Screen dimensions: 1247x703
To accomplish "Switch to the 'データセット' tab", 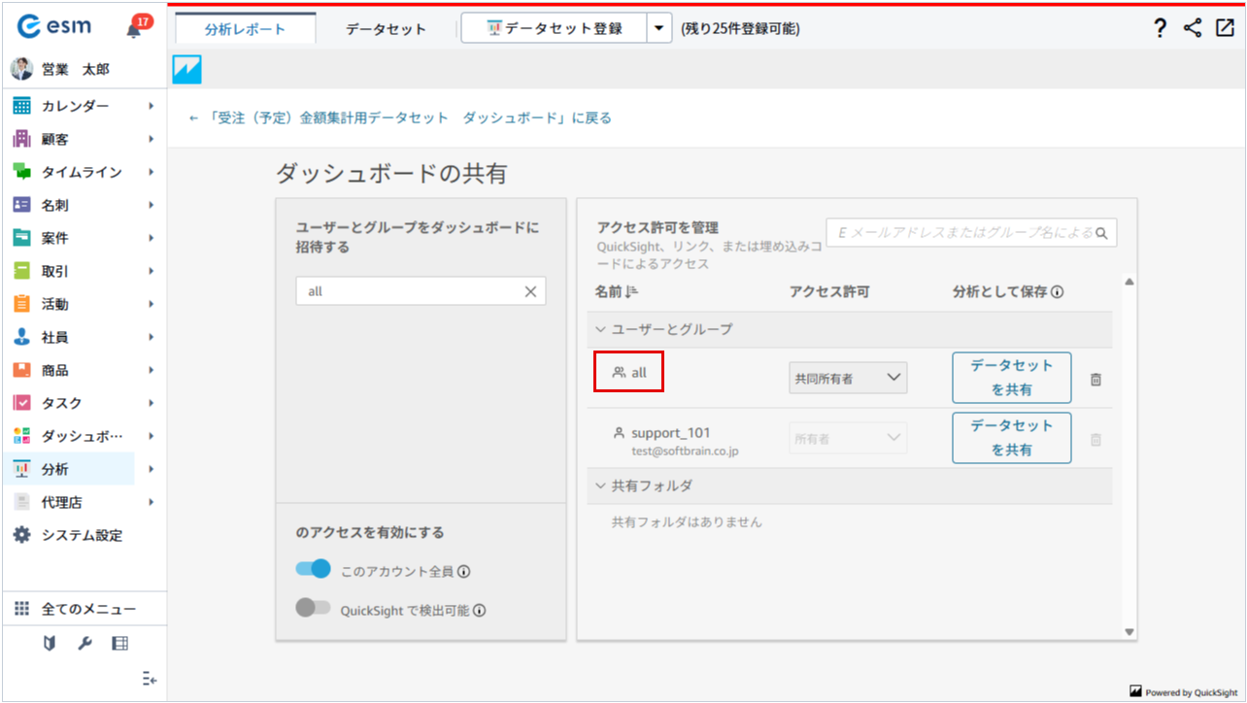I will [x=386, y=29].
